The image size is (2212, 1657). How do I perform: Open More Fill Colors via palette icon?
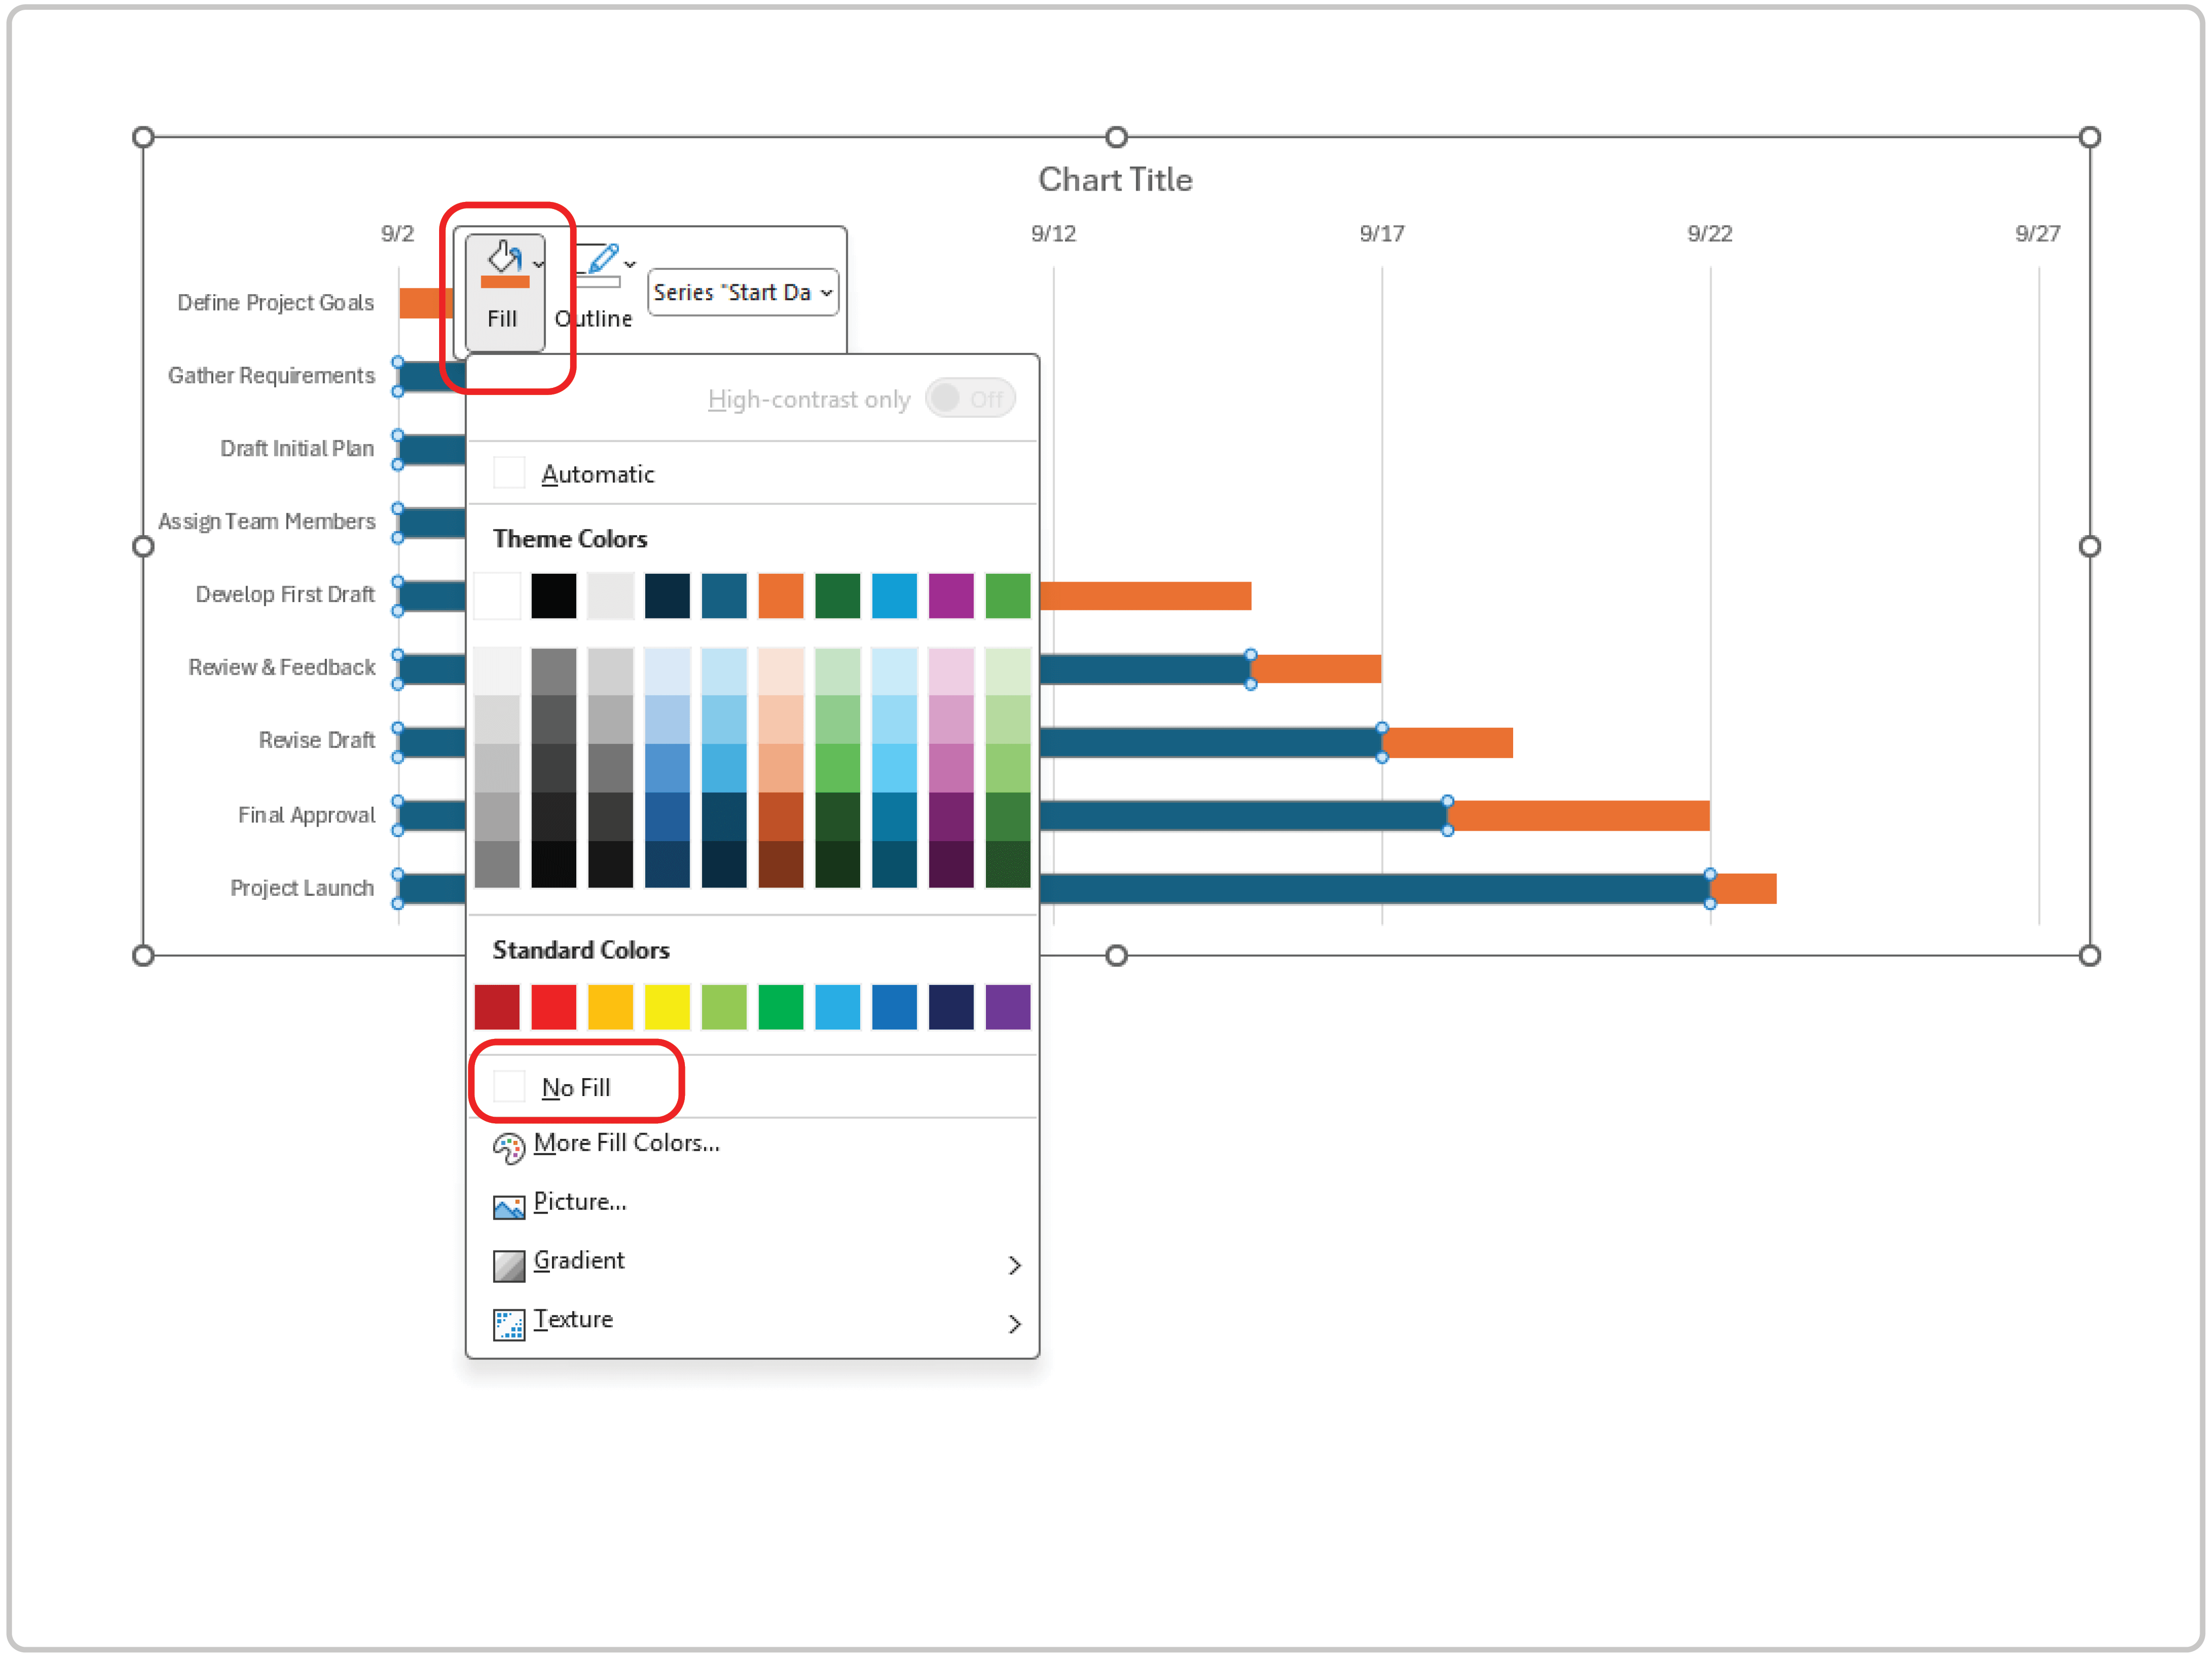[x=509, y=1147]
